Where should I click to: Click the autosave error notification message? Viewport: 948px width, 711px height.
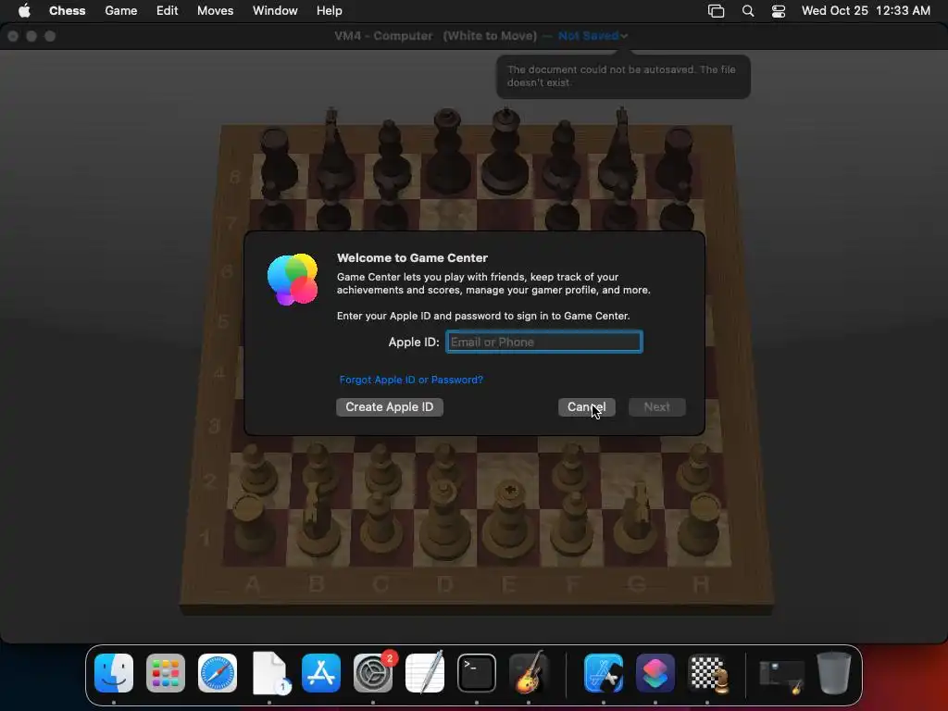coord(623,76)
